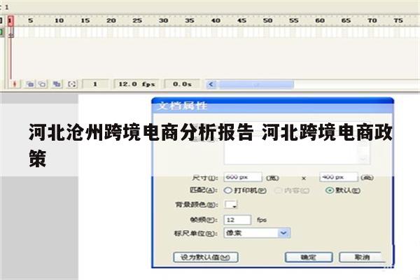Select the 默认 match radio button
The width and height of the screenshot is (420, 280).
(330, 190)
